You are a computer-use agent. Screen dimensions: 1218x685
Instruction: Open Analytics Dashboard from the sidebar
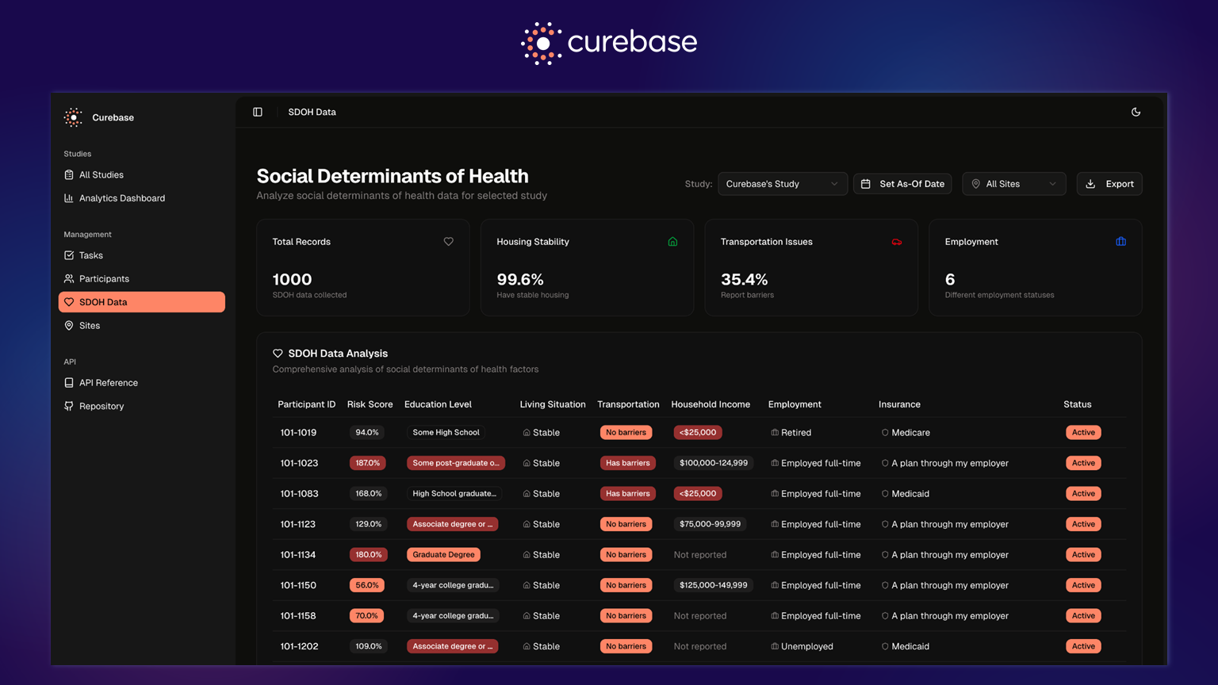click(122, 198)
